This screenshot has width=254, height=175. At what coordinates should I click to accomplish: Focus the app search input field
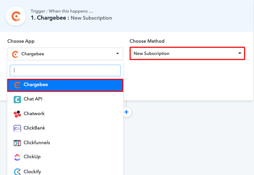tap(65, 70)
